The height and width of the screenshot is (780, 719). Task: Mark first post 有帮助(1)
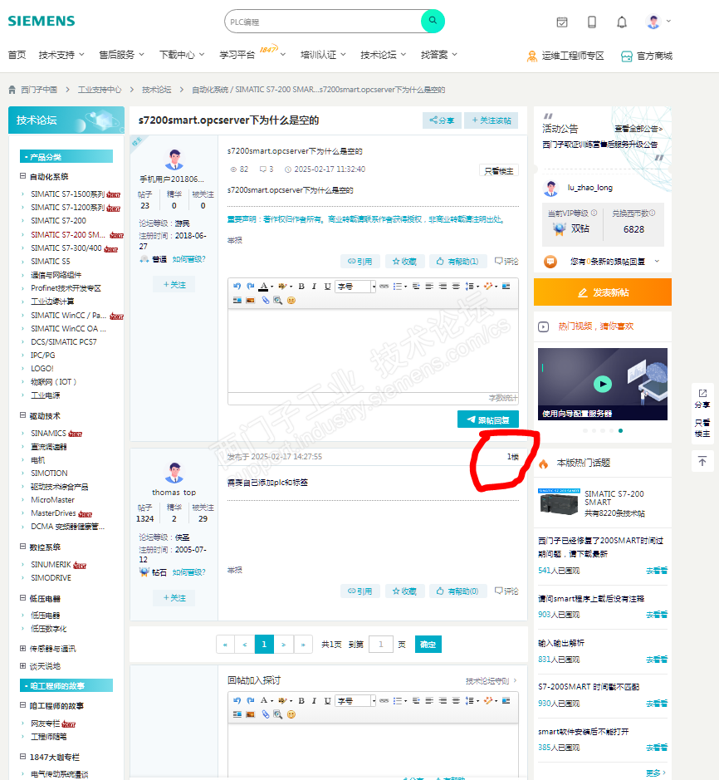pyautogui.click(x=457, y=261)
